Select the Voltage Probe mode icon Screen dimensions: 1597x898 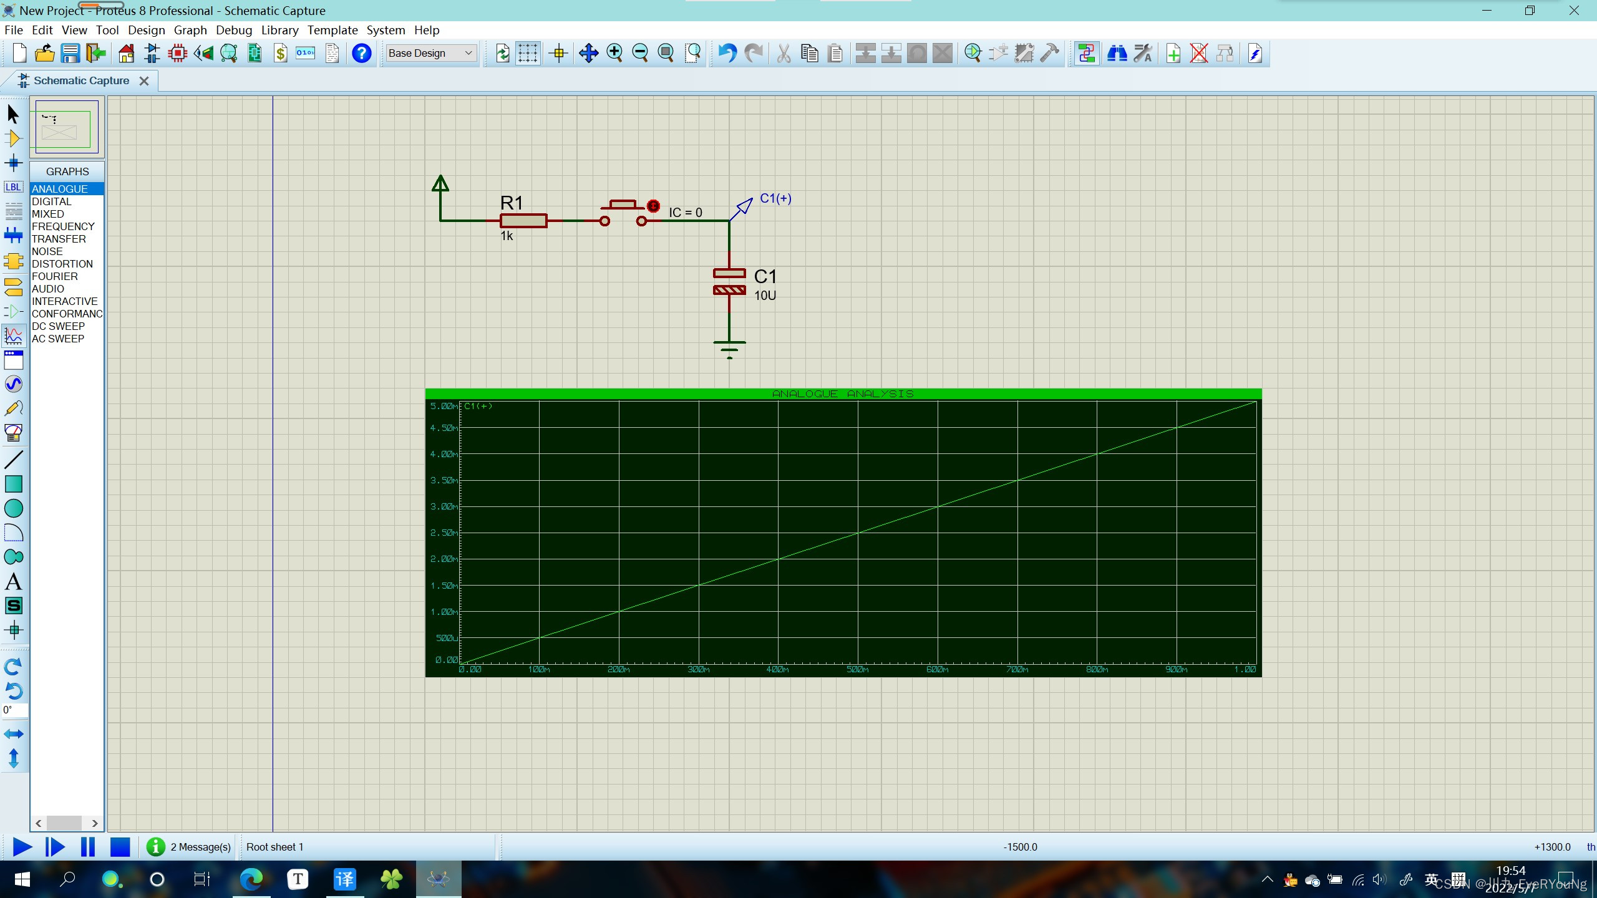(13, 408)
